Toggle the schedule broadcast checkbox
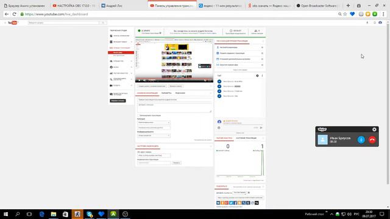This screenshot has height=219, width=390. pyautogui.click(x=138, y=116)
